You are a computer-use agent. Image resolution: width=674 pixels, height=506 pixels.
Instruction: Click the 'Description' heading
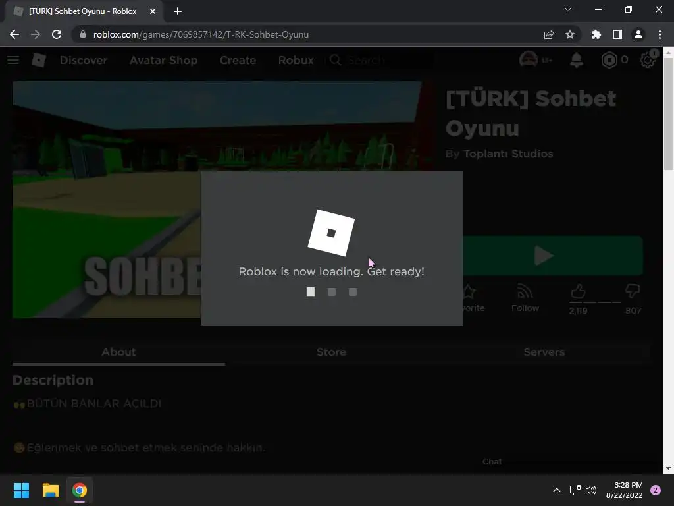[x=53, y=380]
